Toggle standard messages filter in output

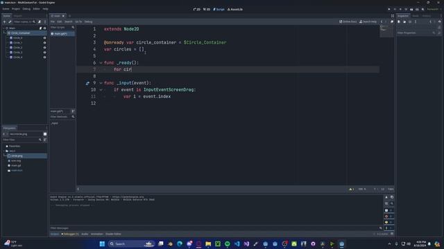tap(388, 210)
